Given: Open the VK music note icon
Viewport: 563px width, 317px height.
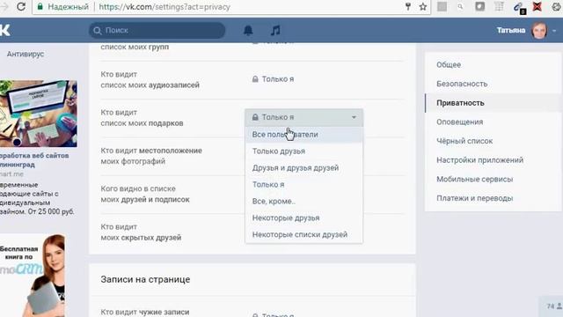Looking at the screenshot, I should [x=275, y=31].
